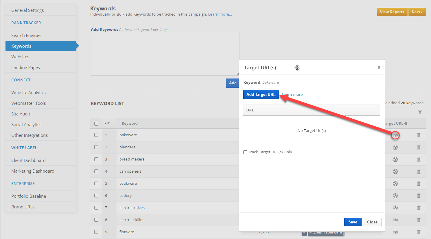Click target URL icon for blenders row
431x239 pixels.
[395, 147]
